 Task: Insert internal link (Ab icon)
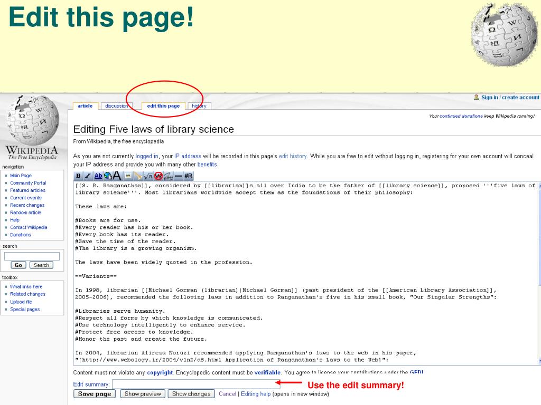98,176
